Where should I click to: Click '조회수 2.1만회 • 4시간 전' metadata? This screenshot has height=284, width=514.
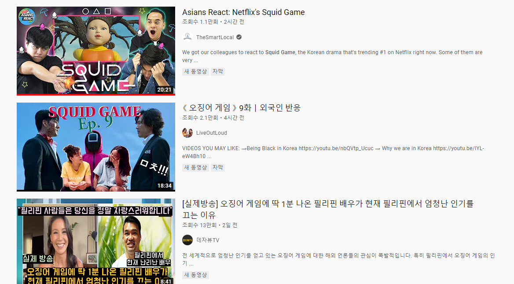click(213, 118)
